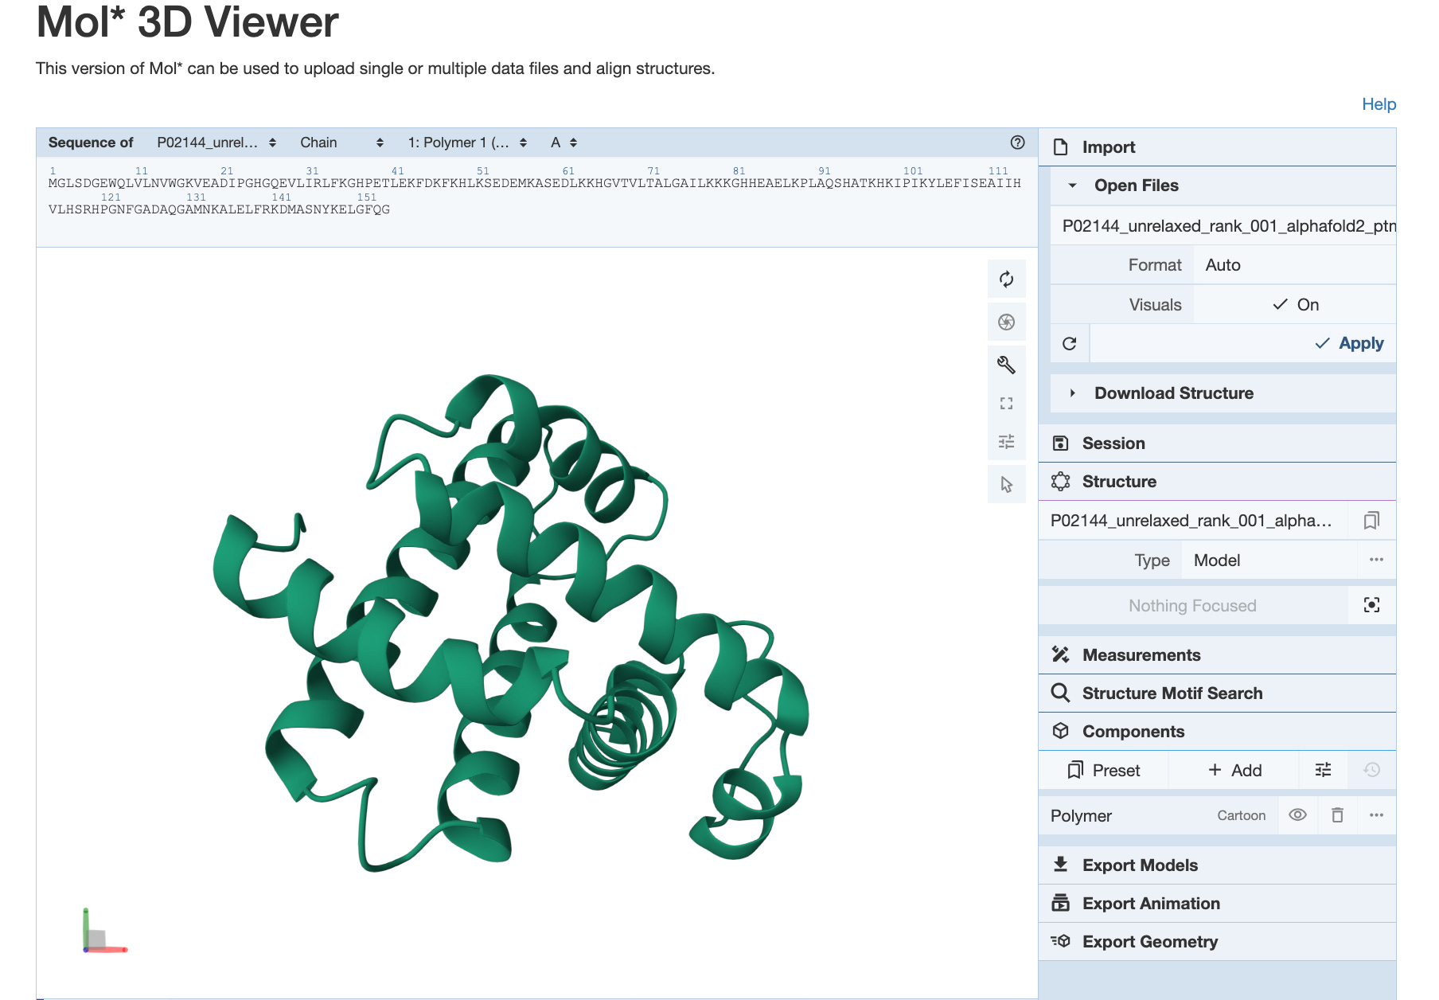This screenshot has height=1000, width=1439.
Task: Open the more options dots in Type Model row
Action: click(1376, 560)
